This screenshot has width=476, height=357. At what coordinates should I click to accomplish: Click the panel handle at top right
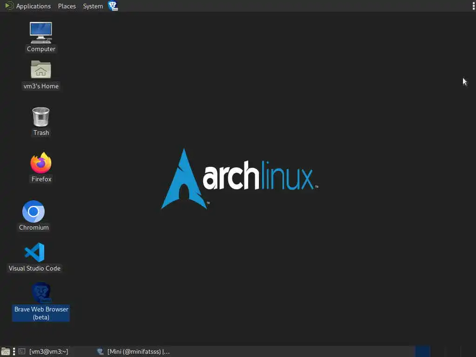tap(474, 6)
